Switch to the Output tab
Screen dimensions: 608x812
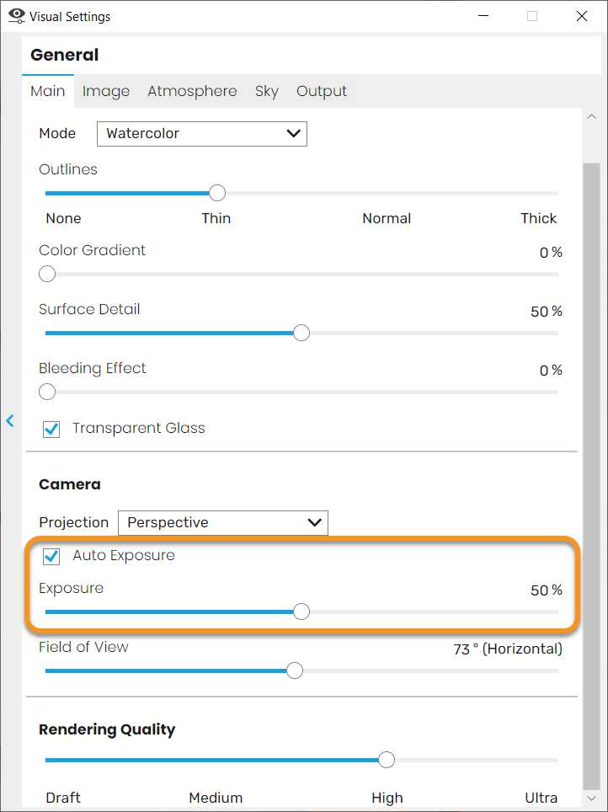coord(322,90)
